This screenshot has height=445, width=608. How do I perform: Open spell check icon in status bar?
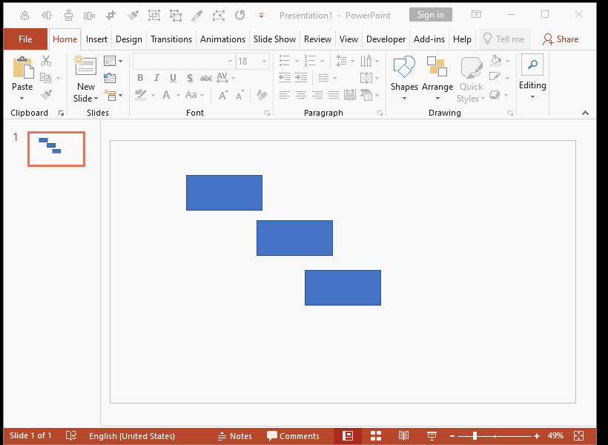(71, 435)
